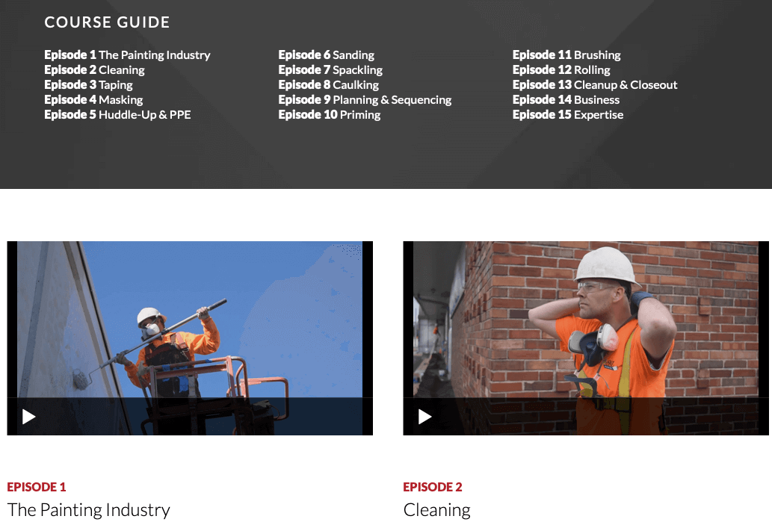Select Episode 9 Planning & Sequencing
The width and height of the screenshot is (772, 522).
pyautogui.click(x=365, y=100)
